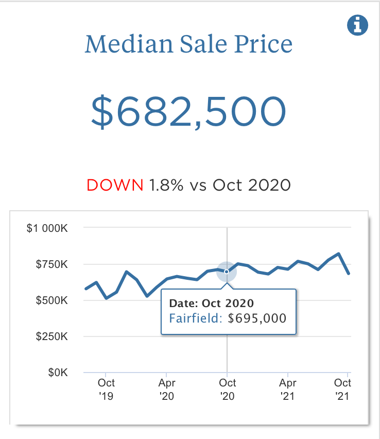Image resolution: width=380 pixels, height=439 pixels.
Task: Click the Date: Oct 2020 tooltip header
Action: coord(211,303)
